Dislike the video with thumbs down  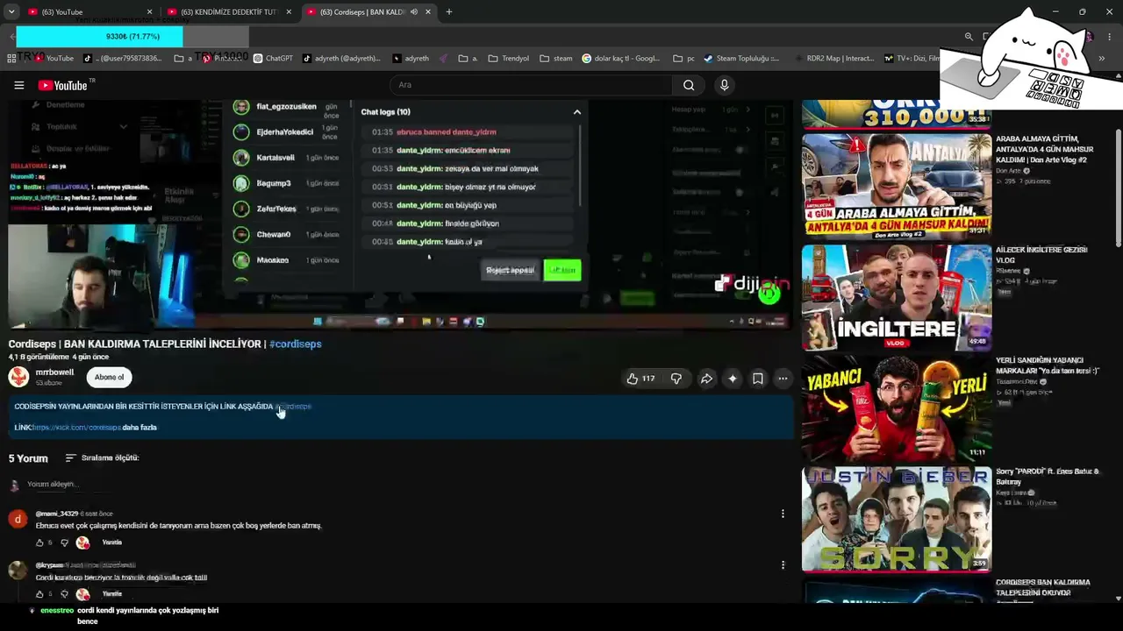pos(676,379)
